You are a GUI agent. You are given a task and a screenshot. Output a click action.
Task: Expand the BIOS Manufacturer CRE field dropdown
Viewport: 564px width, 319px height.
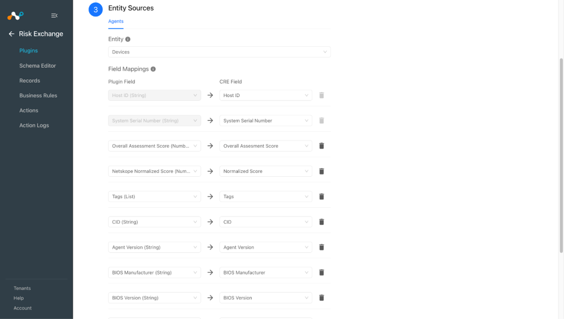point(265,273)
